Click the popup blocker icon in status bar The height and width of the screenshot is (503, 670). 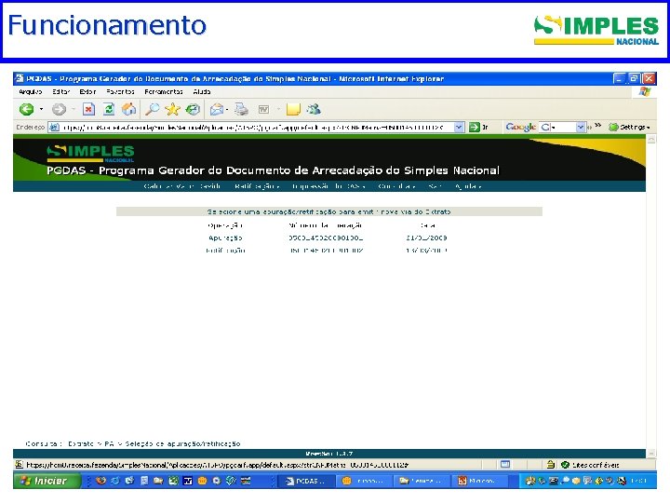(505, 464)
